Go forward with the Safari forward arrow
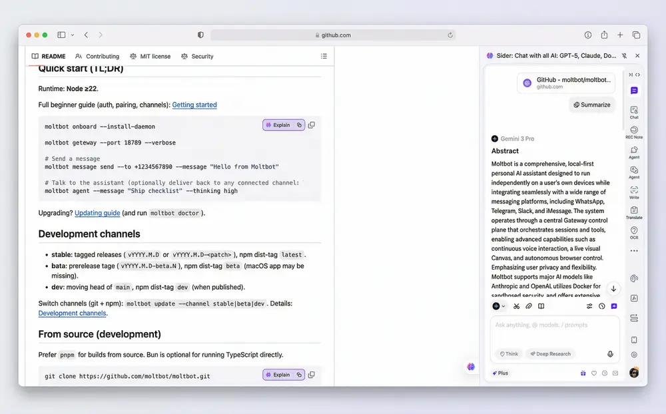This screenshot has width=666, height=414. pos(101,35)
